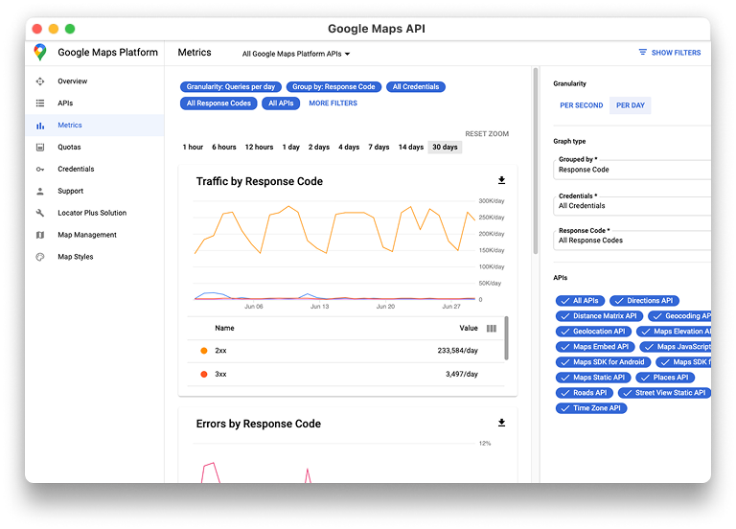Click the Map Styles palette icon
Viewport: 736px width, 529px height.
40,257
